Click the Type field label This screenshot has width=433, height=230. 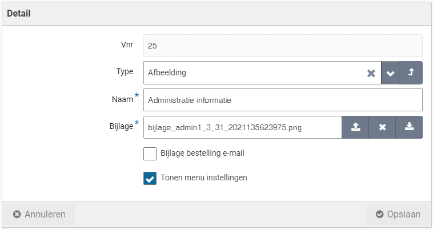[125, 72]
